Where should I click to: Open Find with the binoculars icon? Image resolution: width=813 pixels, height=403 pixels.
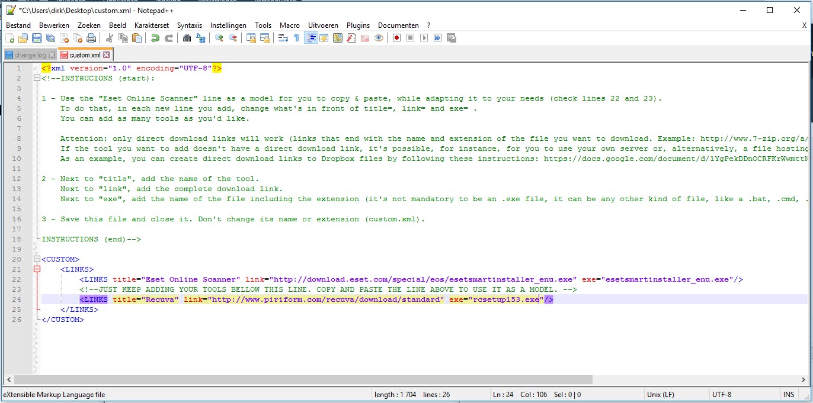pyautogui.click(x=187, y=38)
